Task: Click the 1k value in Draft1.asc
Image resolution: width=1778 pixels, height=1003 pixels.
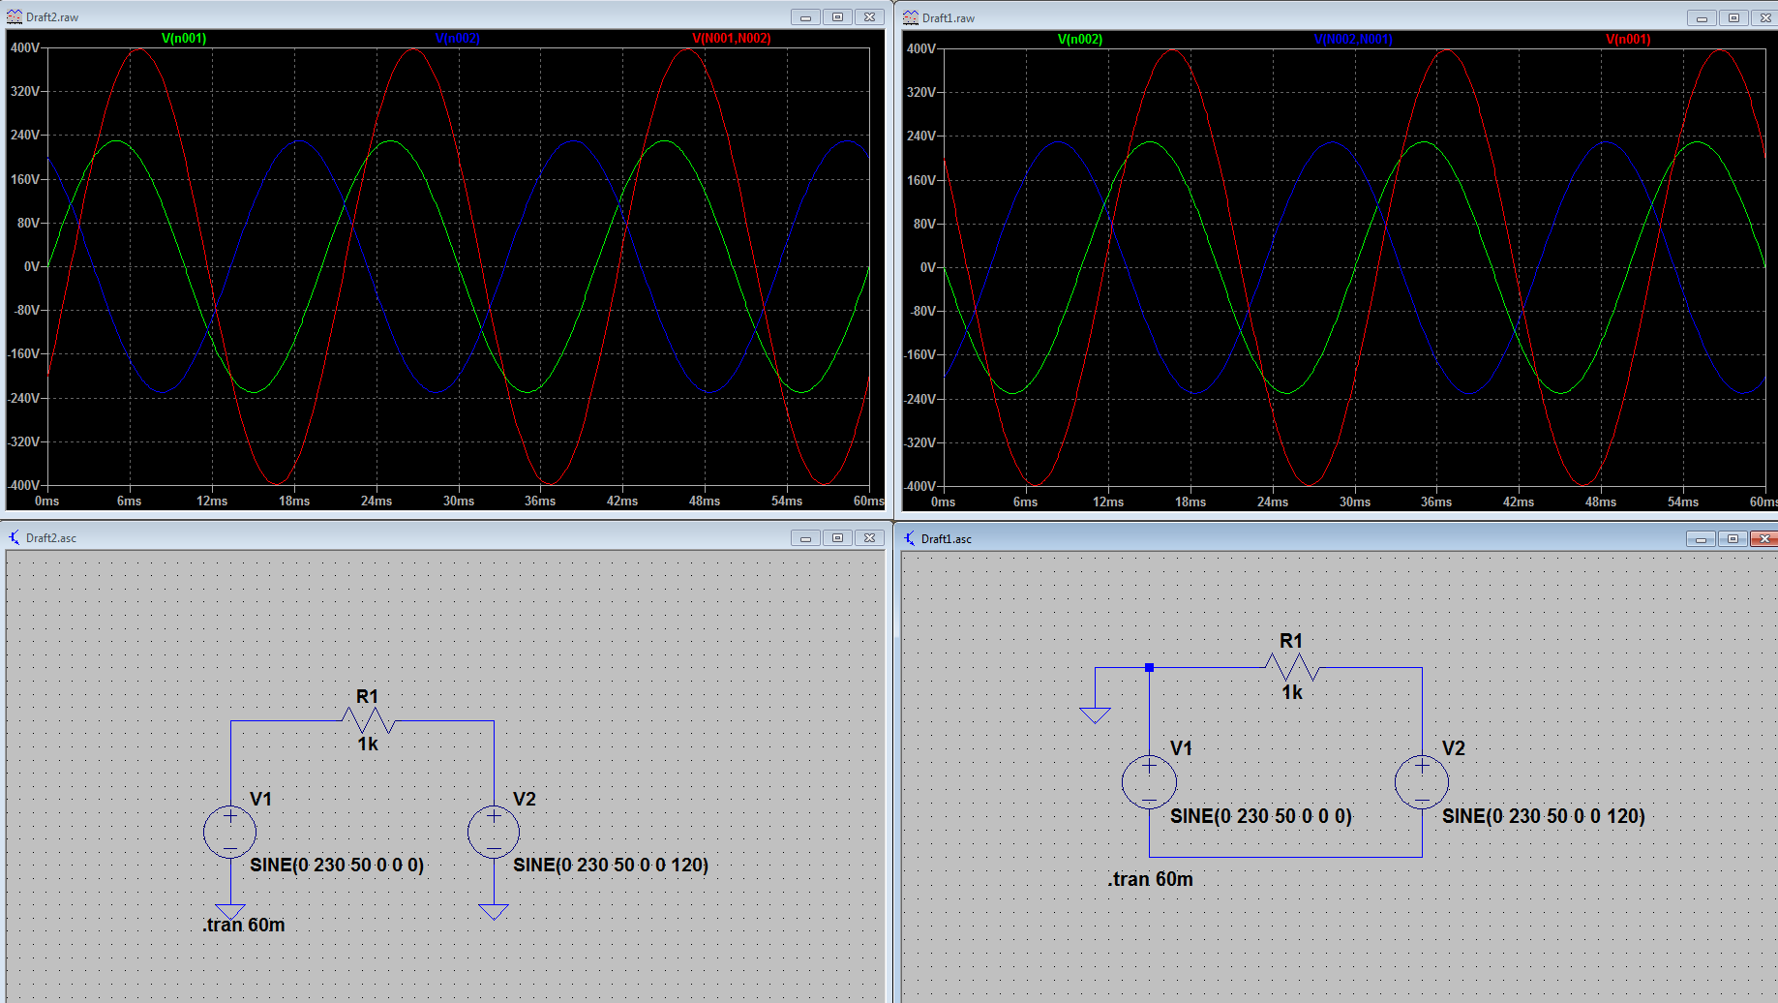Action: click(x=1292, y=692)
